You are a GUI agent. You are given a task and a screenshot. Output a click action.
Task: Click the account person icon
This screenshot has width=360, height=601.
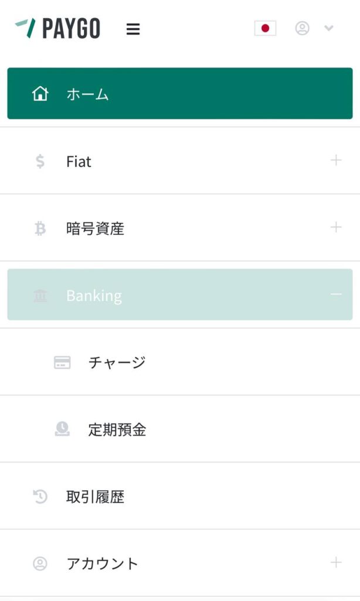click(x=40, y=564)
